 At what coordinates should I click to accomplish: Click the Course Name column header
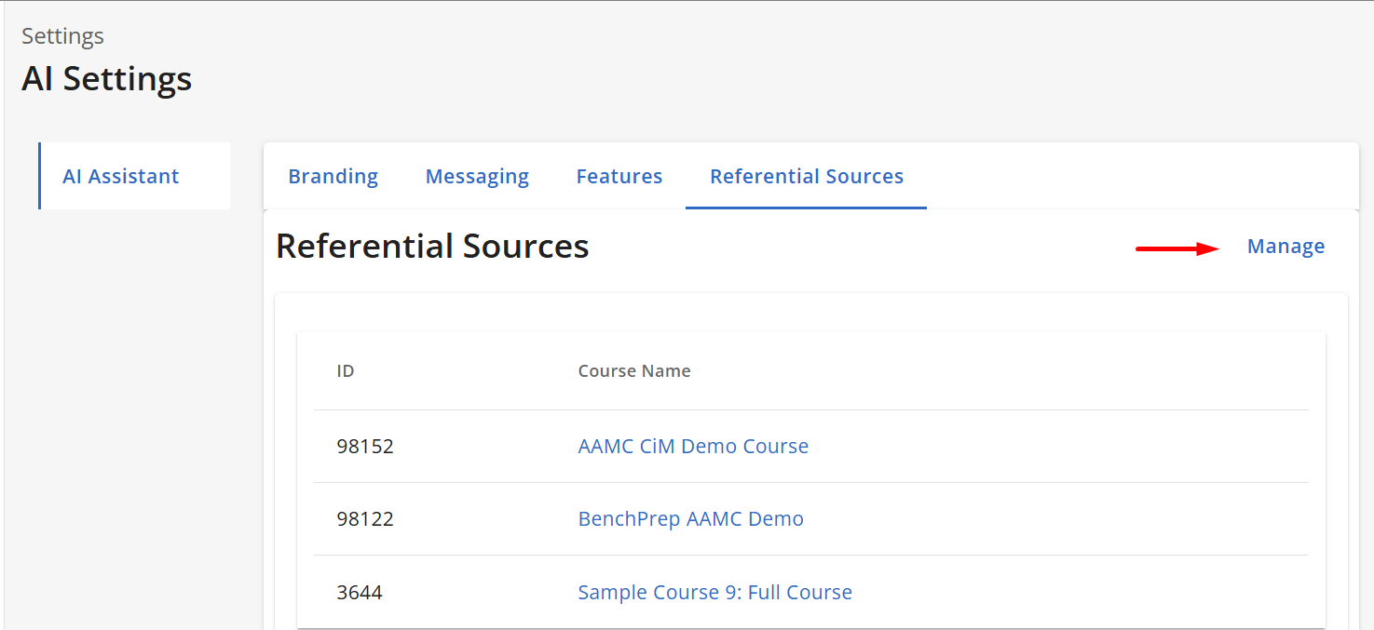[634, 371]
